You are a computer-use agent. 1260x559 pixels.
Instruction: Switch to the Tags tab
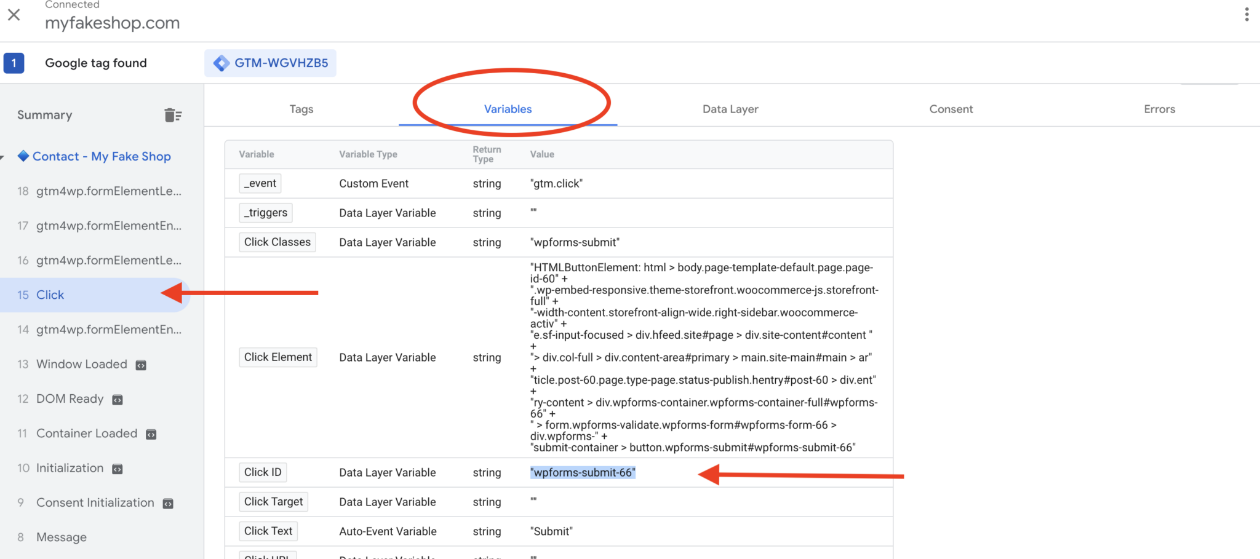pos(301,109)
